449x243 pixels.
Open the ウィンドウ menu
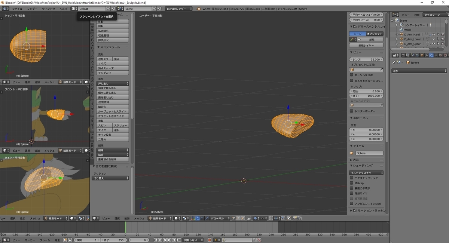[49, 8]
